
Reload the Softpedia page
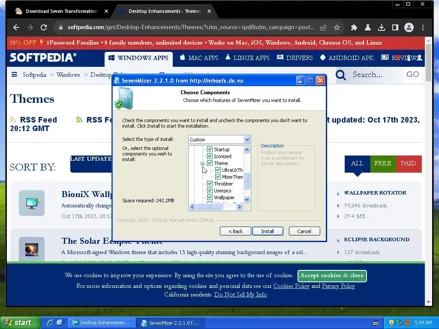pos(44,27)
